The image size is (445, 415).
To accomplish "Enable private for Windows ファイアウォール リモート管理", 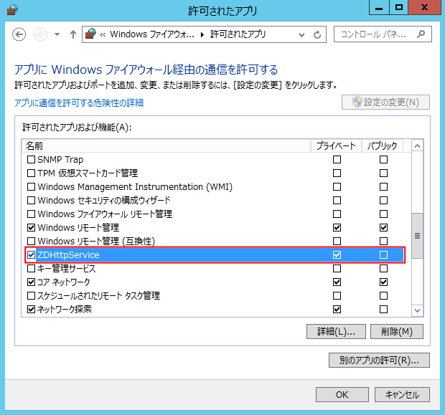I will click(337, 214).
